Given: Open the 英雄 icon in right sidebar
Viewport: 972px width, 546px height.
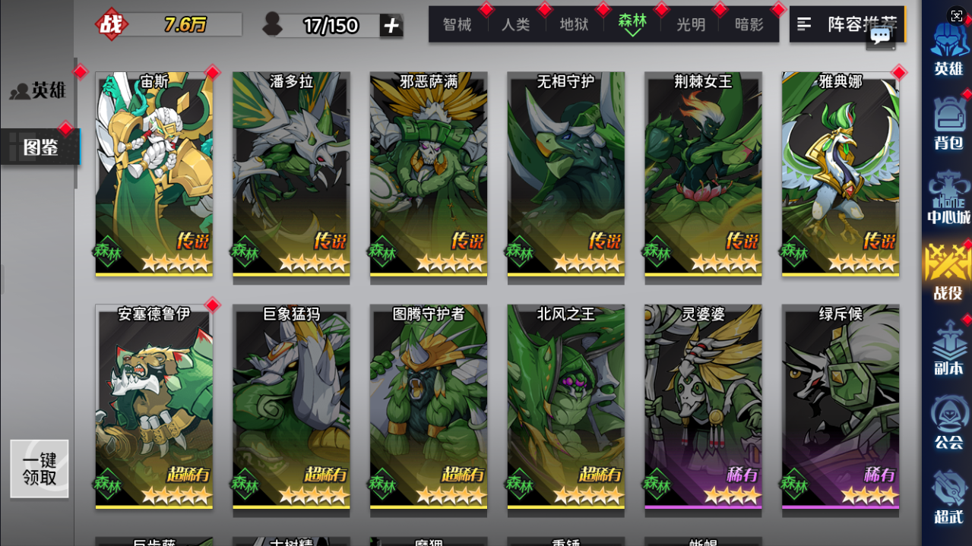Looking at the screenshot, I should pos(948,49).
